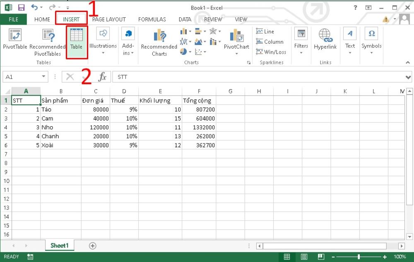Save the workbook from quick access
The height and width of the screenshot is (262, 414).
tap(22, 7)
